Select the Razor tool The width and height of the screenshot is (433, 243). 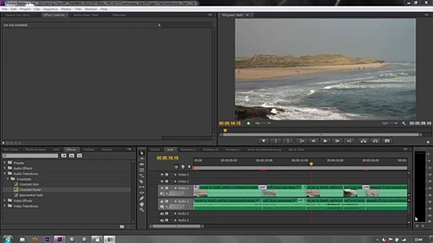click(142, 182)
